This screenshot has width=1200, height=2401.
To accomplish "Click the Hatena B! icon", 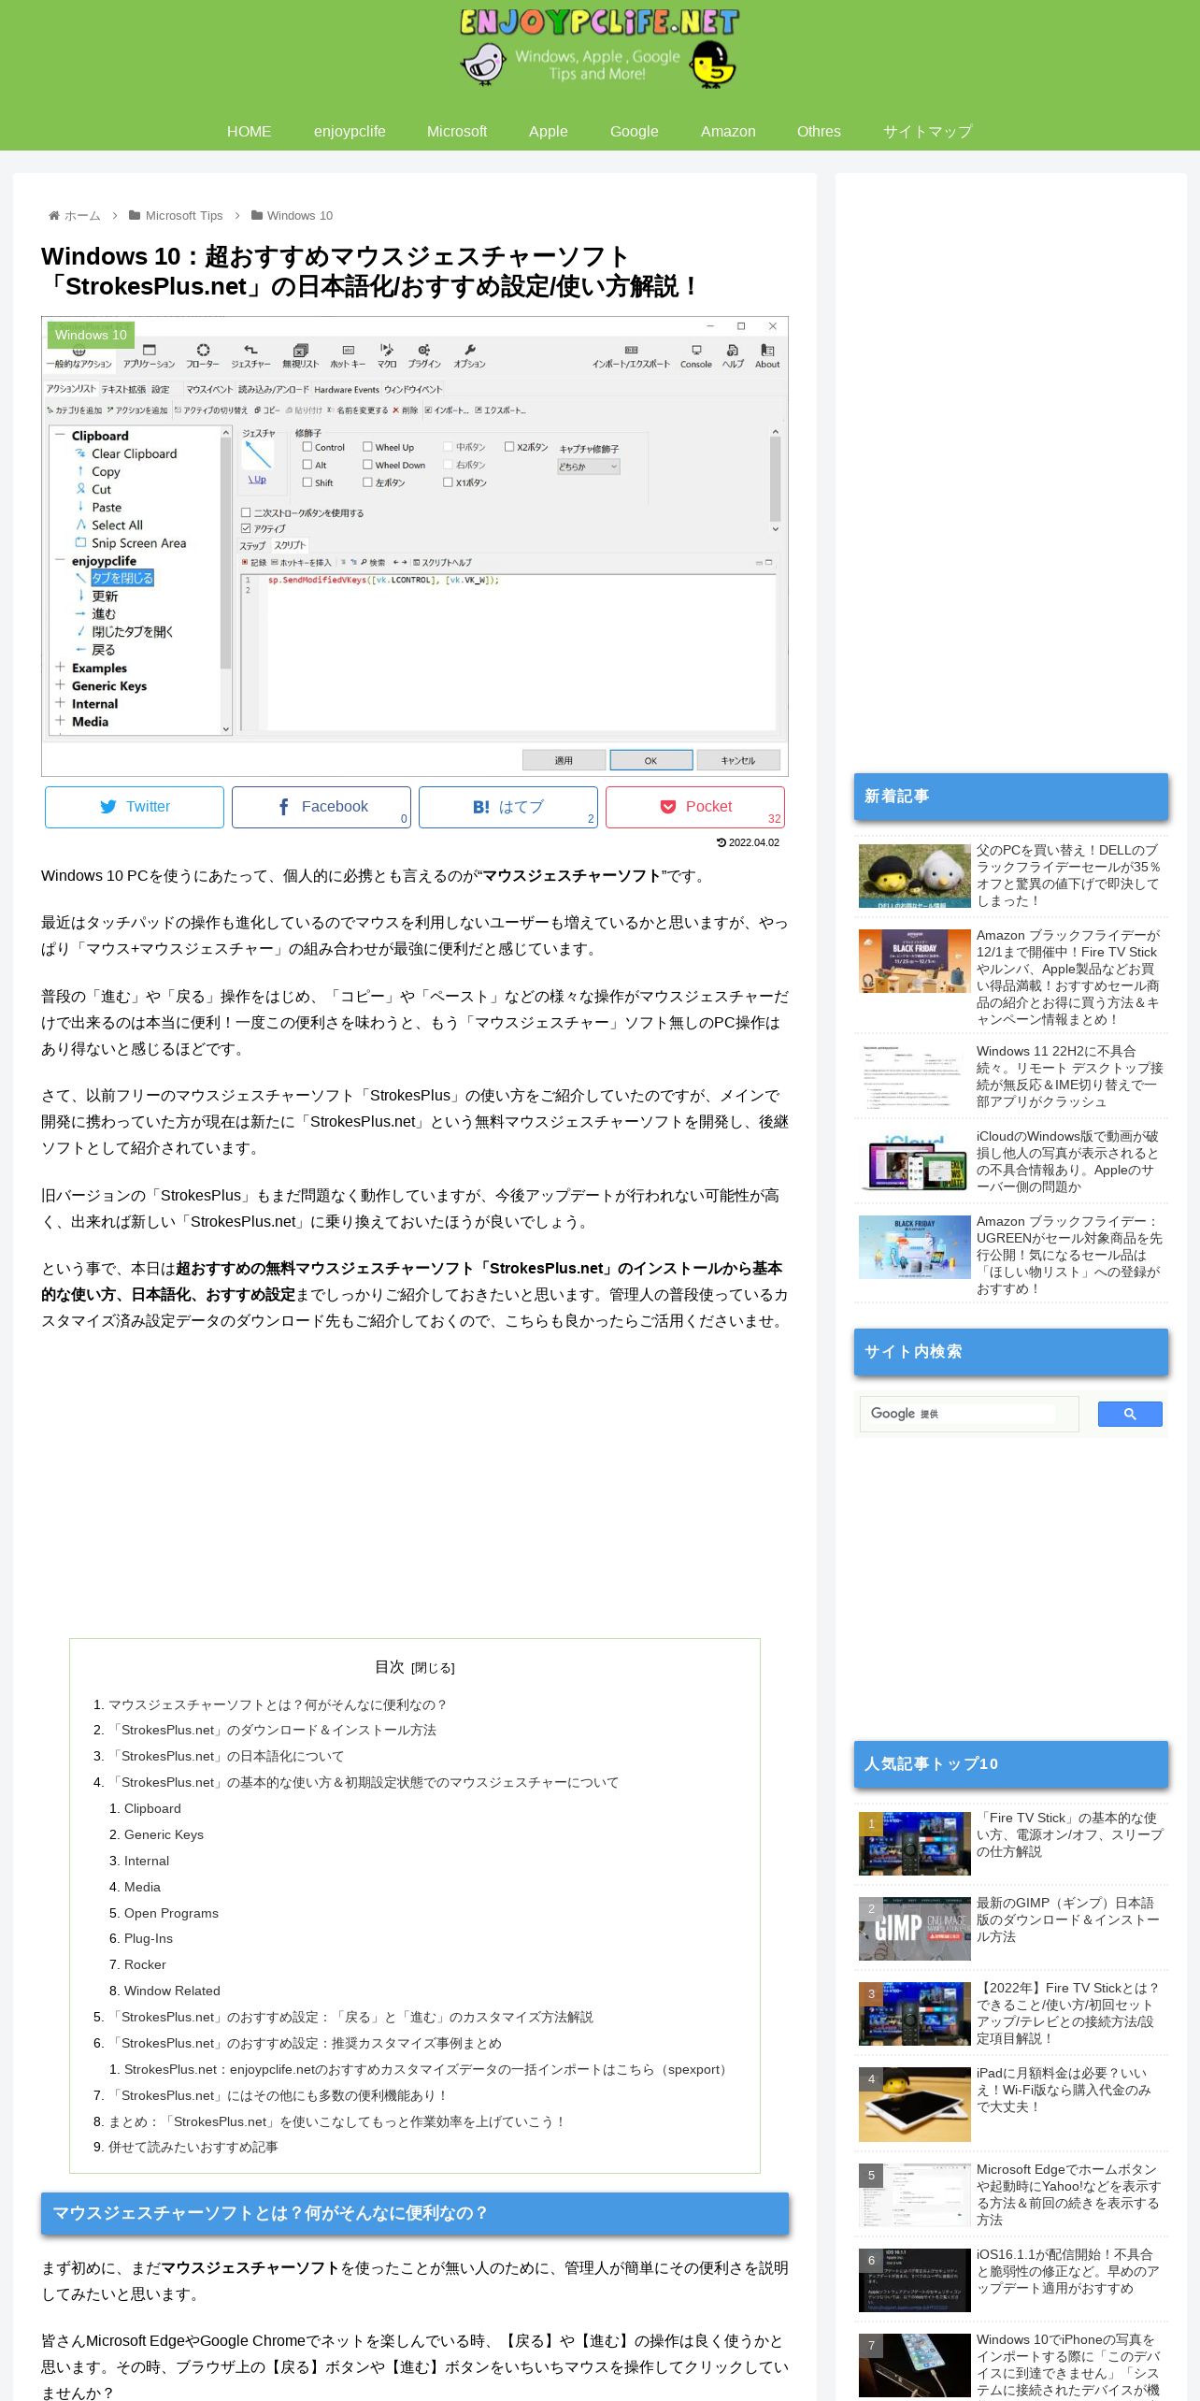I will [x=480, y=807].
